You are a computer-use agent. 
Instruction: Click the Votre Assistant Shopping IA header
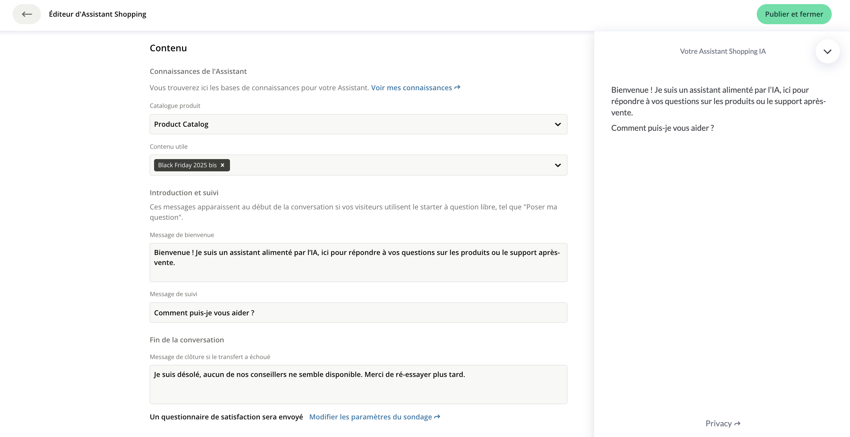coord(723,51)
